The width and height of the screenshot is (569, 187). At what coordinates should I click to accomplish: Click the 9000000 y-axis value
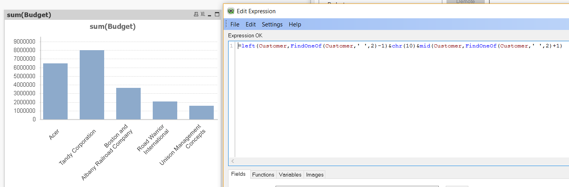point(24,42)
